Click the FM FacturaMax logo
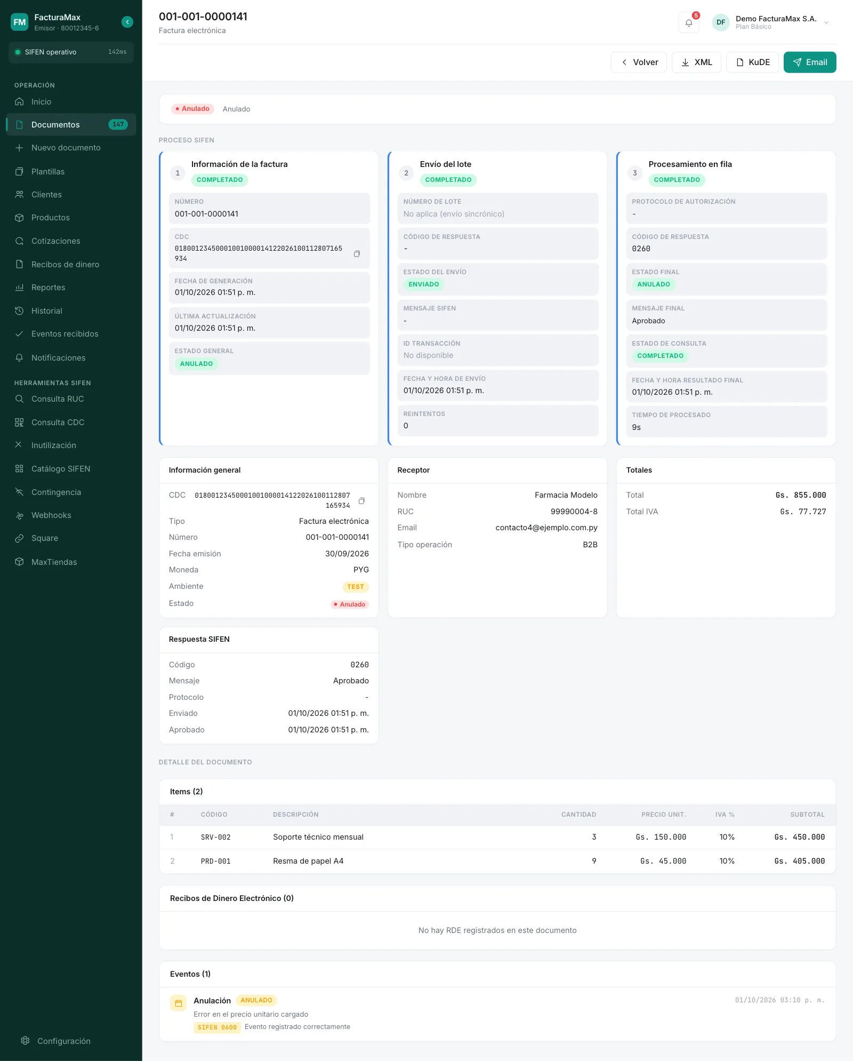Viewport: 853px width, 1061px height. (20, 22)
